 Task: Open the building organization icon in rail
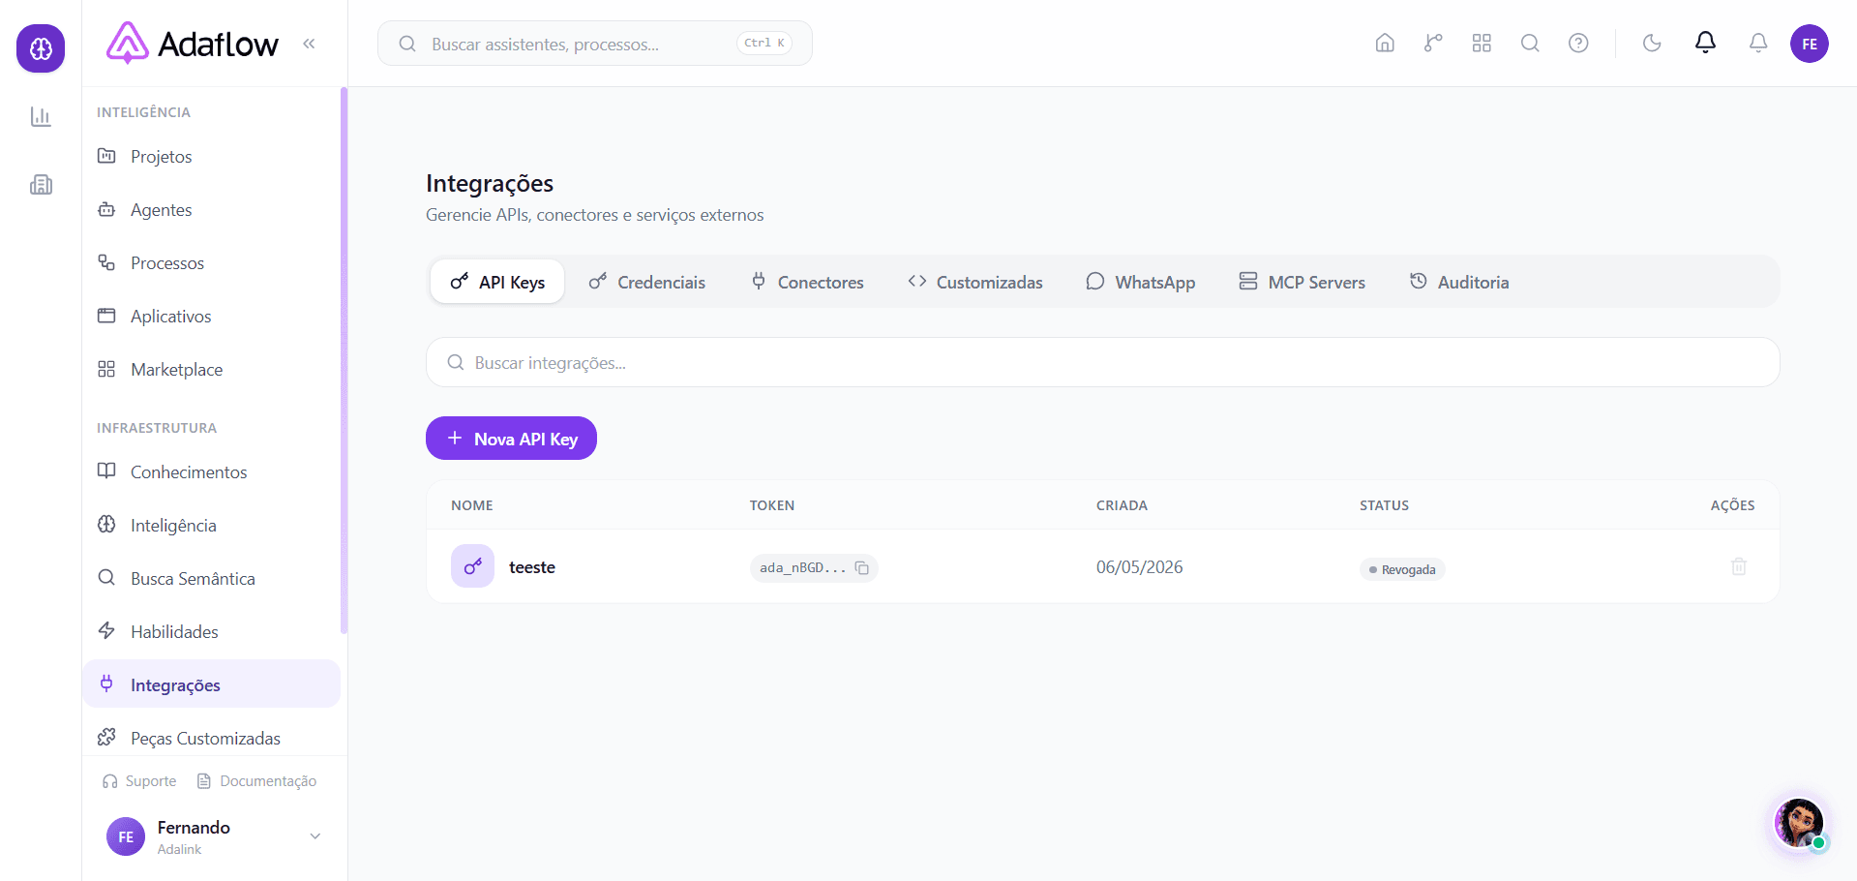(x=41, y=185)
